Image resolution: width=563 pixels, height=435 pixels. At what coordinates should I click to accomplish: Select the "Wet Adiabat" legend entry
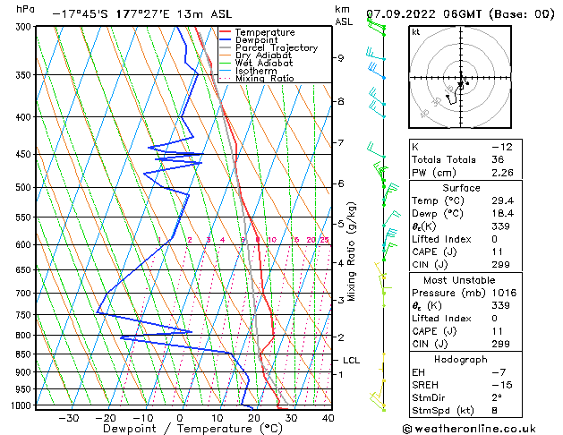pyautogui.click(x=264, y=63)
